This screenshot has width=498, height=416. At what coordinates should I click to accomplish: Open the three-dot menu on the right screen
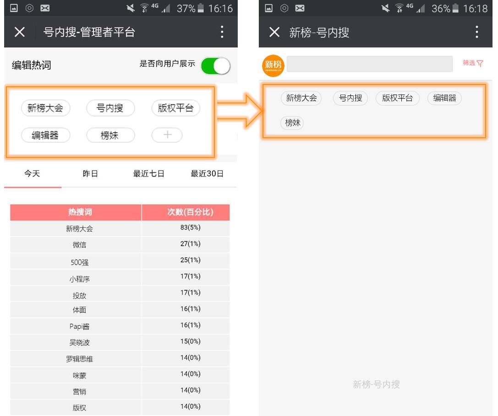(477, 32)
